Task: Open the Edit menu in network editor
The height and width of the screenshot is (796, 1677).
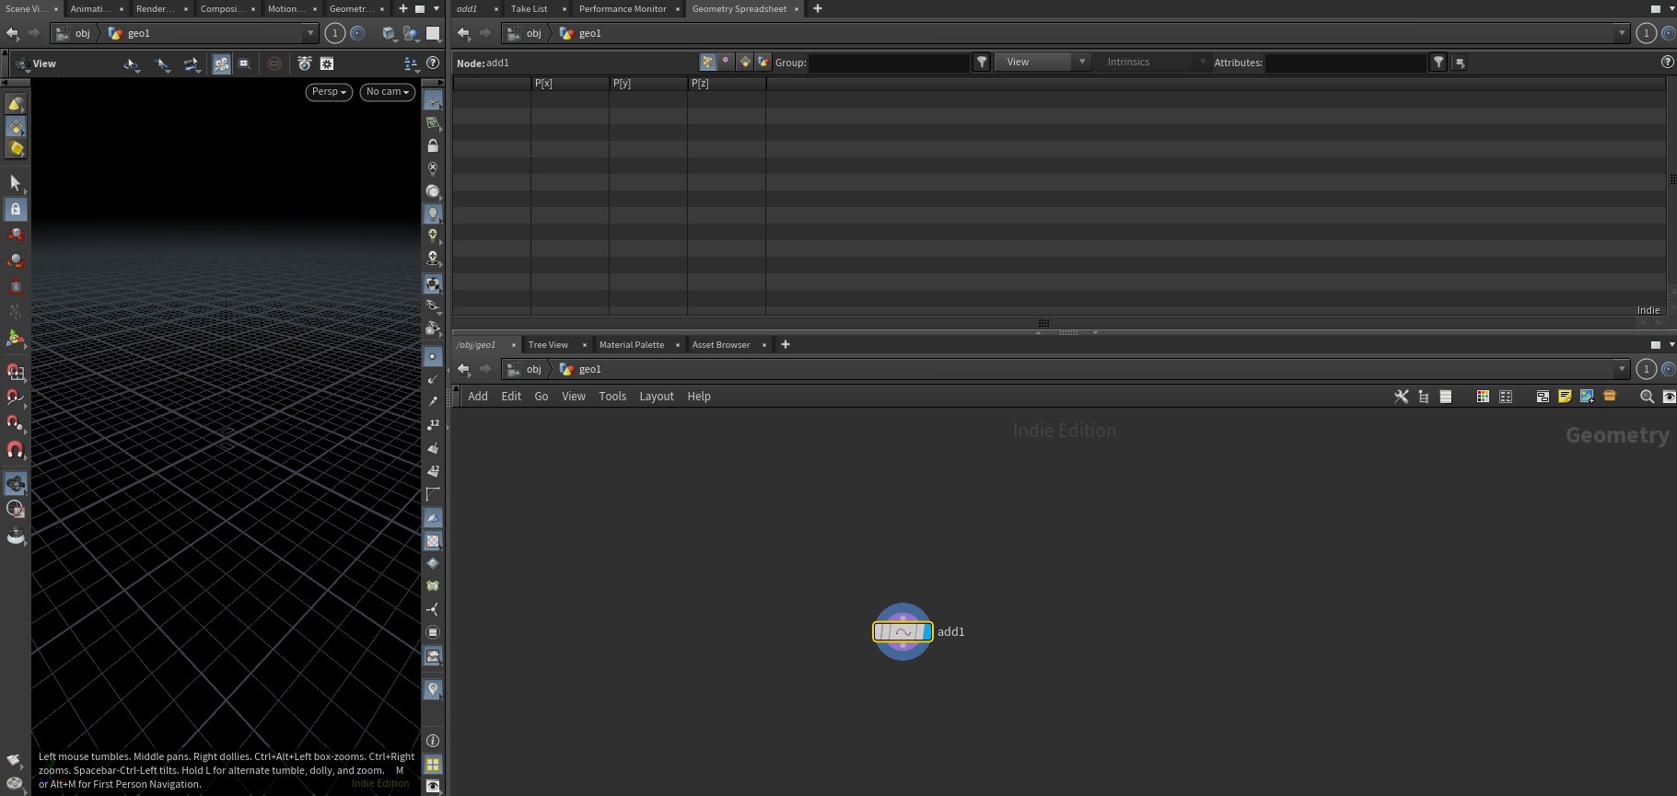Action: (511, 396)
